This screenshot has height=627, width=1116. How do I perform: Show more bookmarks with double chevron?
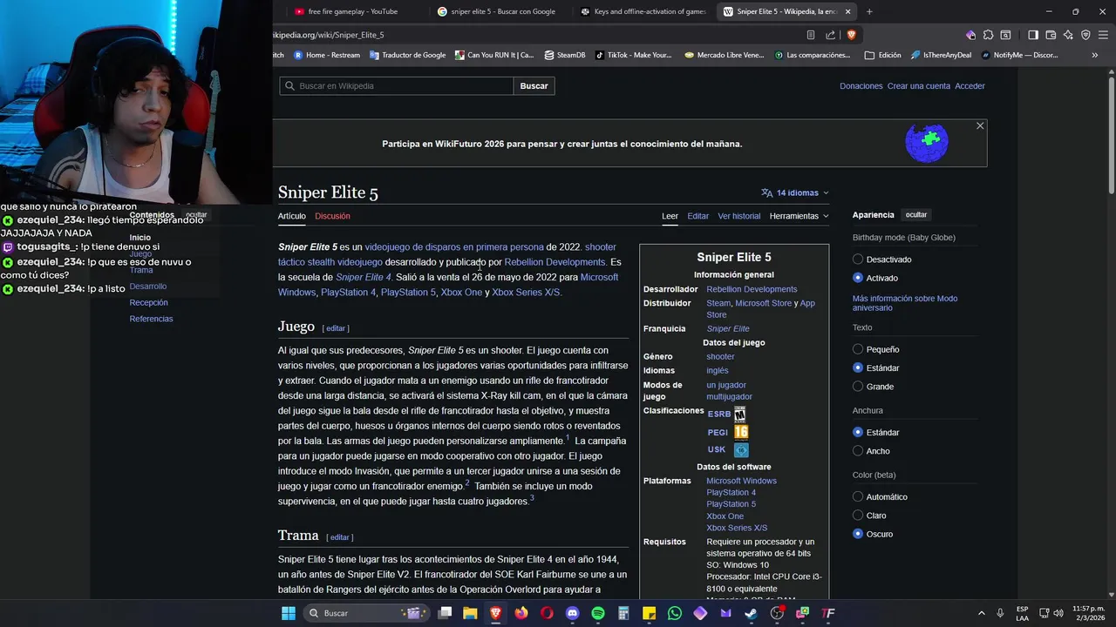point(1094,55)
